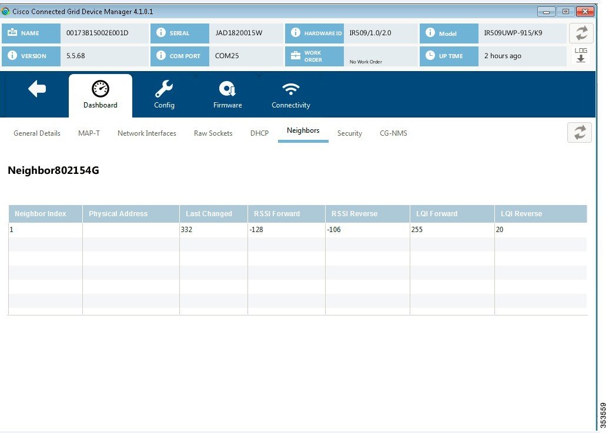Download the log via LOG icon
Image resolution: width=609 pixels, height=433 pixels.
(581, 56)
